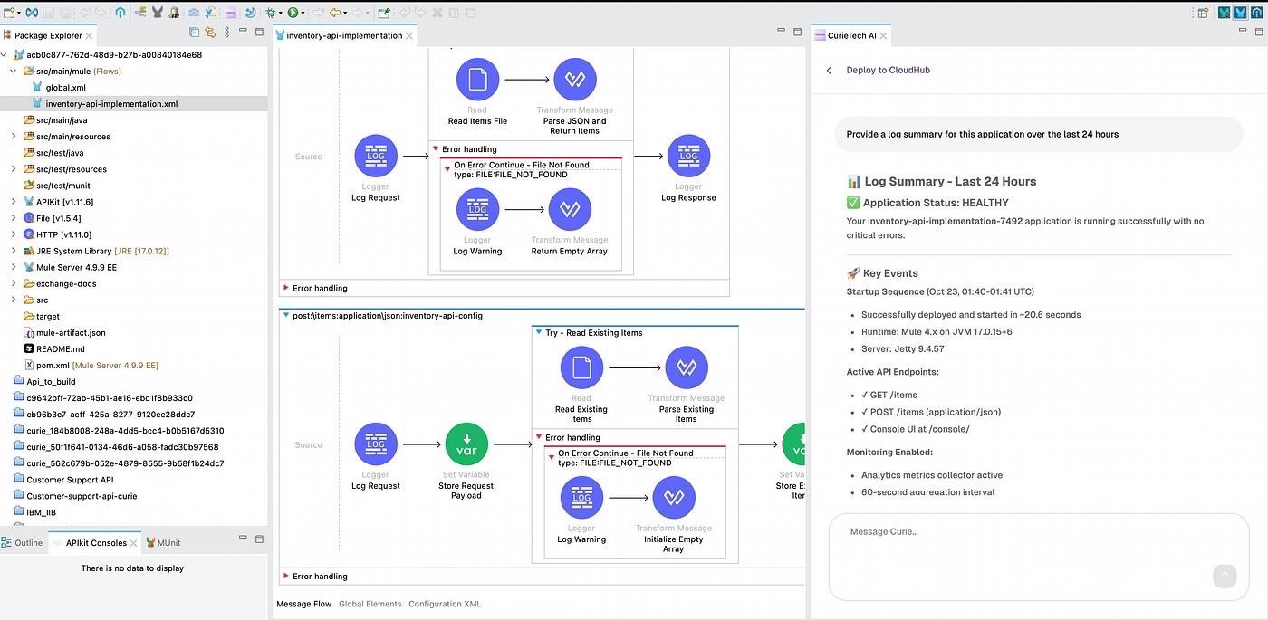
Task: Select Log Warning logger in upper flow
Action: 477,210
